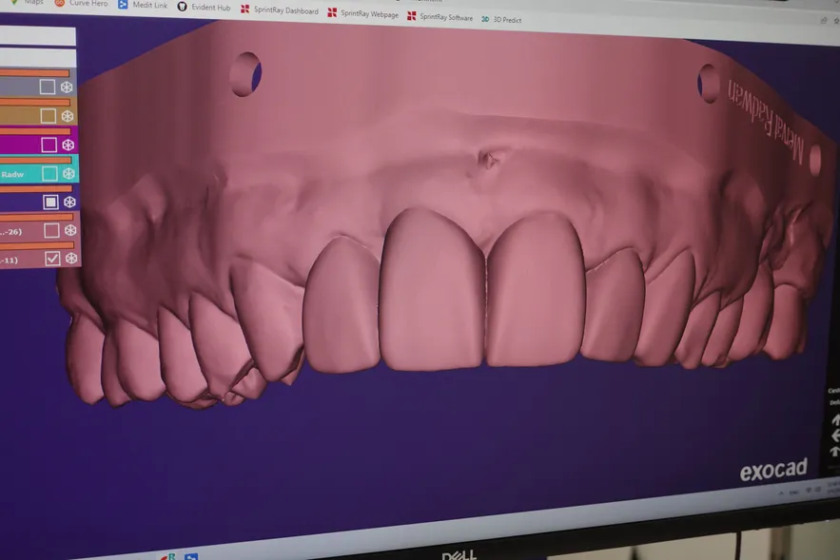Click the orange slider on the dark purple row
The height and width of the screenshot is (560, 840).
click(x=36, y=188)
